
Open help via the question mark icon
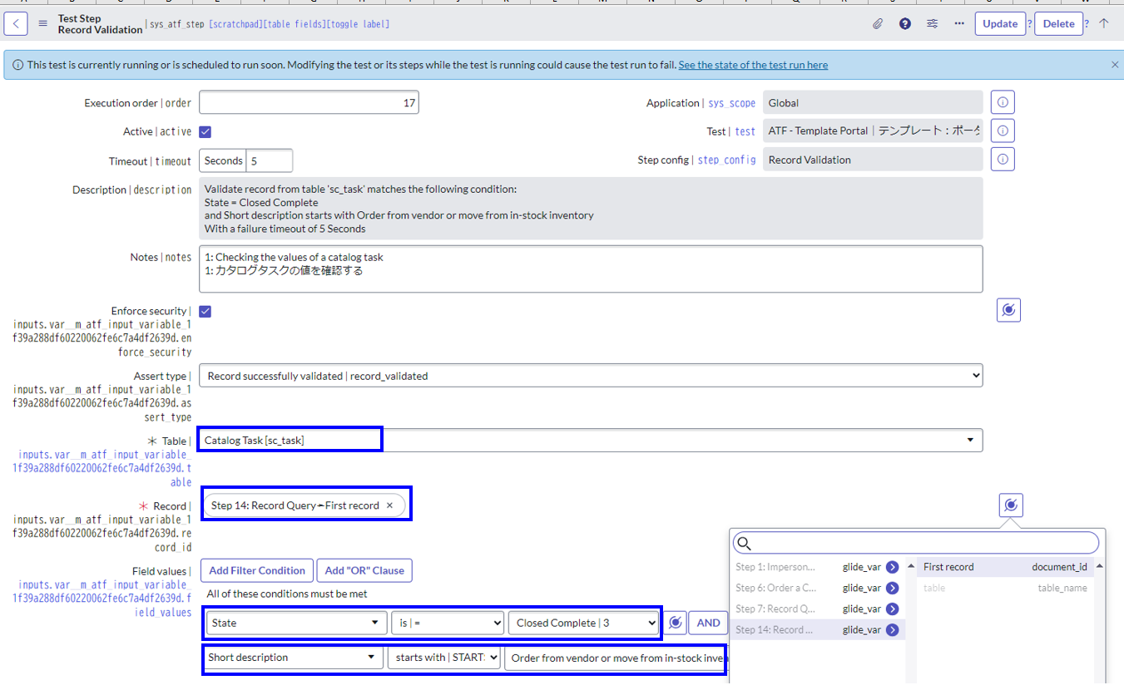(904, 23)
